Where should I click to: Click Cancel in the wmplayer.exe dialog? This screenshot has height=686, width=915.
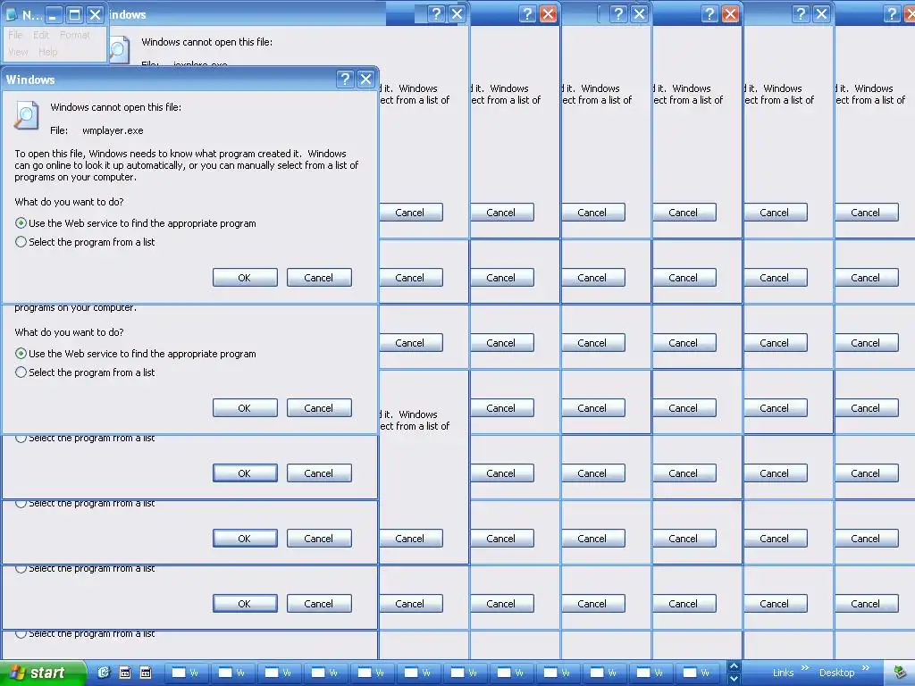(x=319, y=278)
